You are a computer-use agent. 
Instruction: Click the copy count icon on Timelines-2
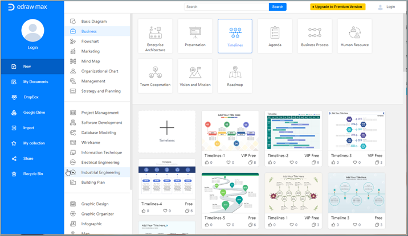pyautogui.click(x=314, y=163)
